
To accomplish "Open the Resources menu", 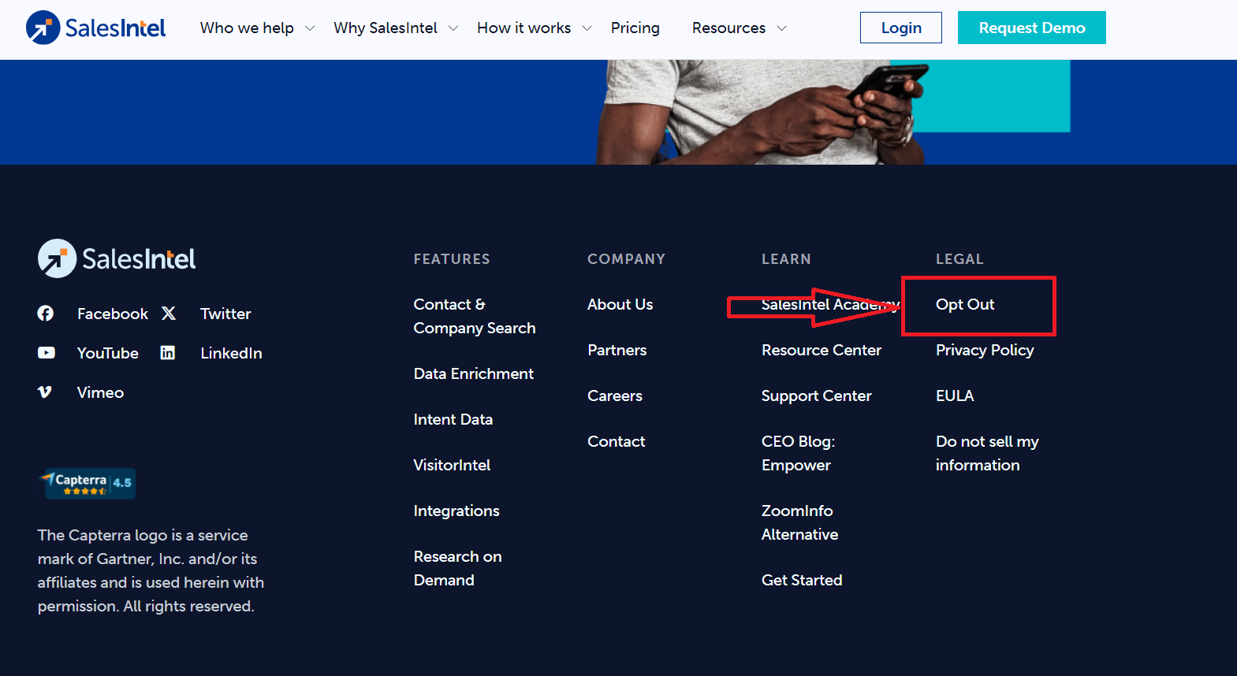I will pos(728,28).
